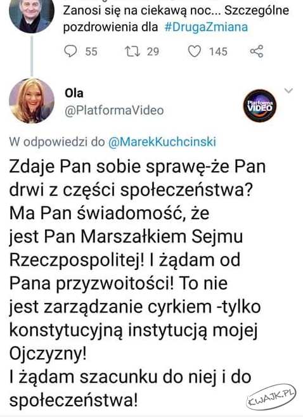Click the 145 likes count

[x=218, y=51]
